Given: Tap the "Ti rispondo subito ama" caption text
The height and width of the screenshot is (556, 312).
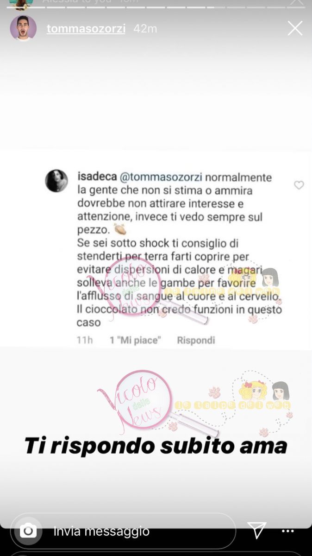Looking at the screenshot, I should [156, 446].
